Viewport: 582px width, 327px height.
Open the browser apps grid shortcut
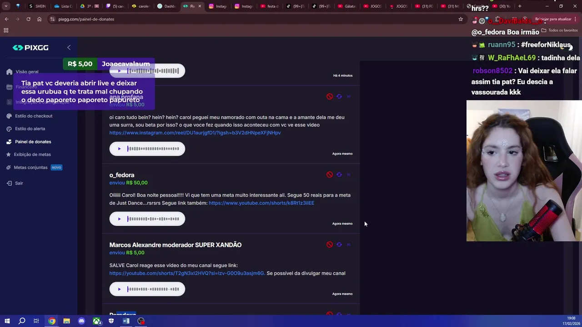(6, 30)
